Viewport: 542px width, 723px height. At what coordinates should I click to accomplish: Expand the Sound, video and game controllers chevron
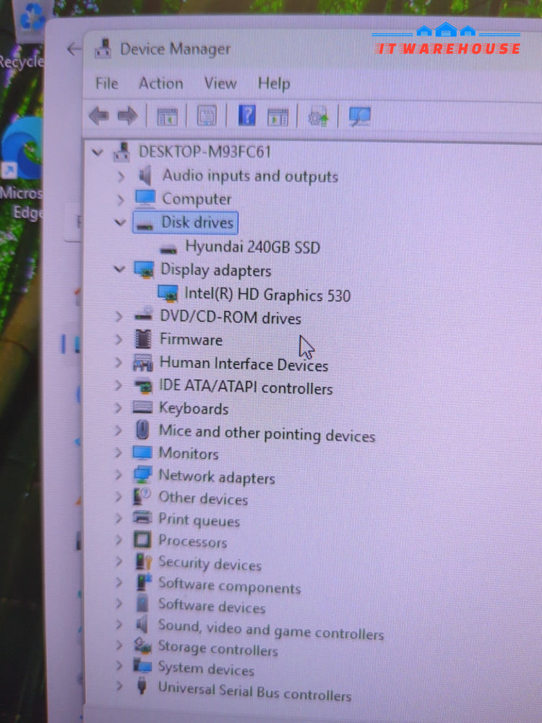119,624
